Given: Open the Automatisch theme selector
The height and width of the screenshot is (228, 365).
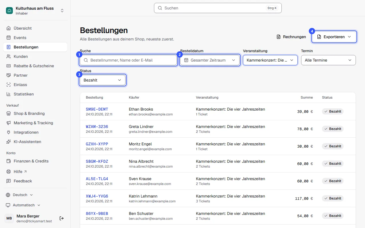Looking at the screenshot, I should pos(23,205).
